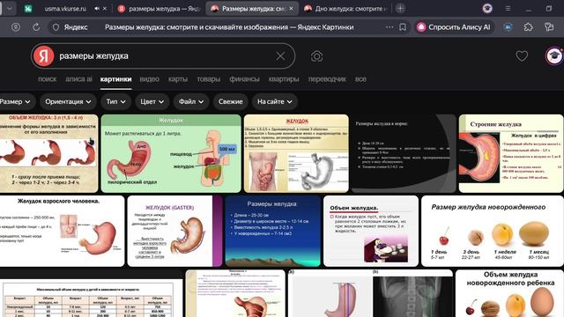The width and height of the screenshot is (564, 317).
Task: Toggle the 'Свежие' filter
Action: point(231,102)
